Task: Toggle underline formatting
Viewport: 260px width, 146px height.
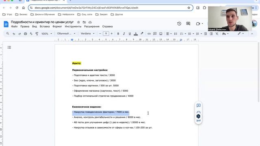Action: (x=130, y=34)
